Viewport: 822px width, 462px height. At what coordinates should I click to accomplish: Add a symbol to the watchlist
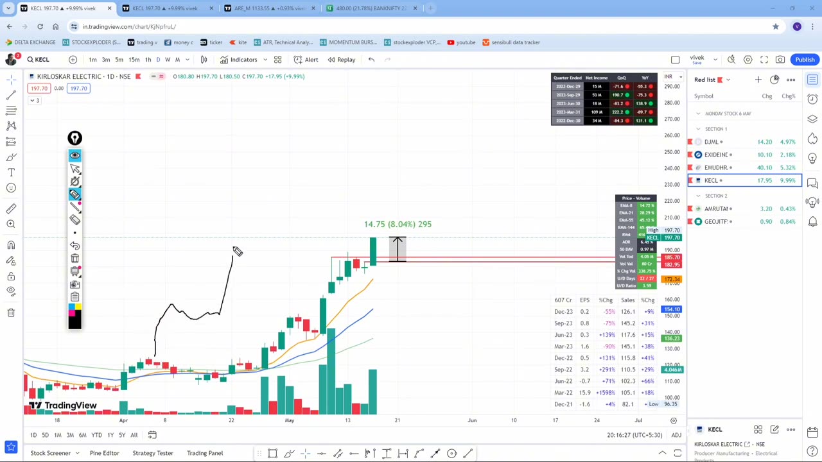click(x=758, y=80)
